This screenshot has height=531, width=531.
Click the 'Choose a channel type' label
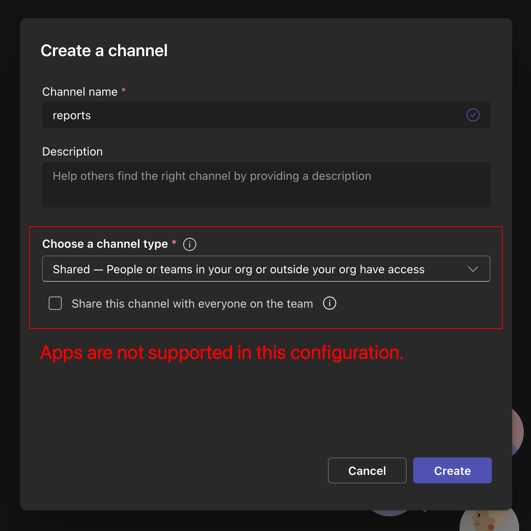105,244
